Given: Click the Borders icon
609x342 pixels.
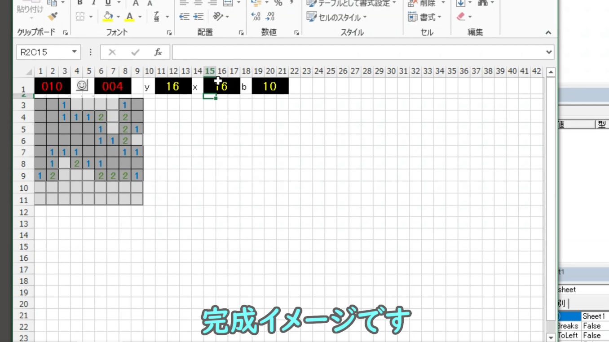Looking at the screenshot, I should click(x=80, y=17).
